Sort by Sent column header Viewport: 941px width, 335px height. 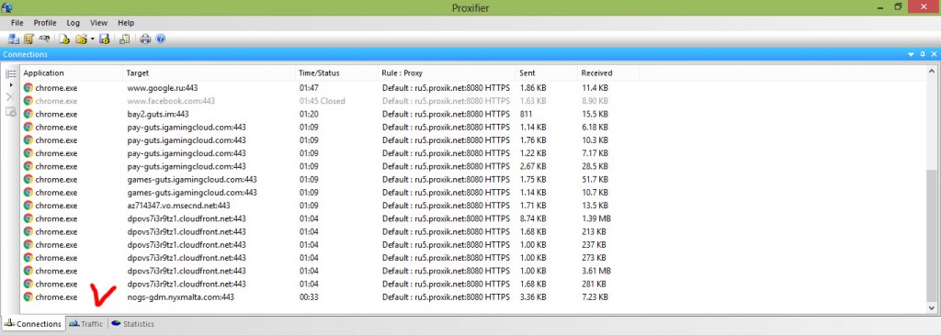[546, 73]
